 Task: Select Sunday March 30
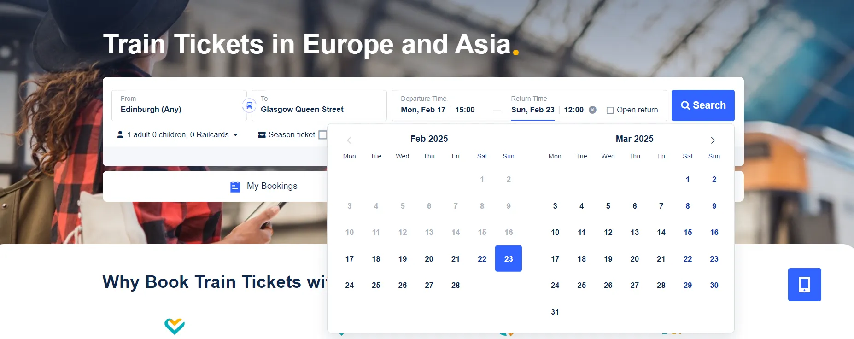[x=714, y=285]
